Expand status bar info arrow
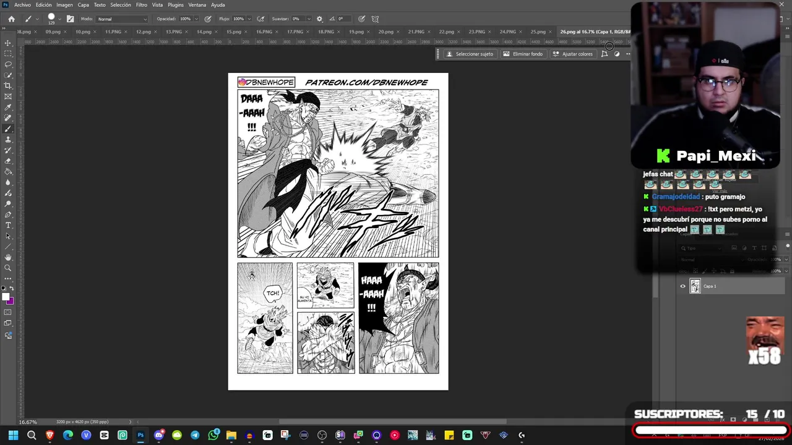The image size is (792, 445). [x=130, y=422]
